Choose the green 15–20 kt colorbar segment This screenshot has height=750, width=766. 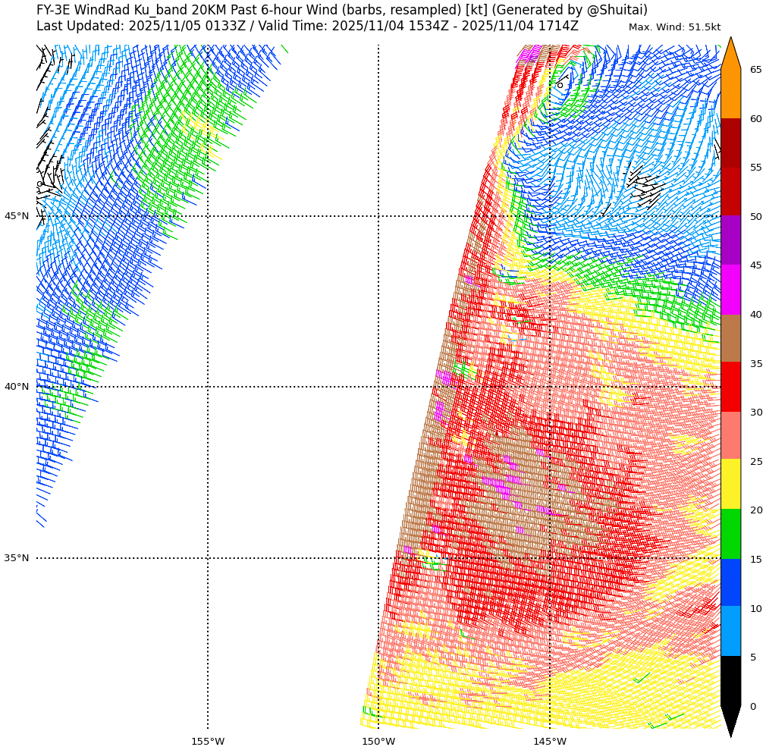tap(730, 534)
